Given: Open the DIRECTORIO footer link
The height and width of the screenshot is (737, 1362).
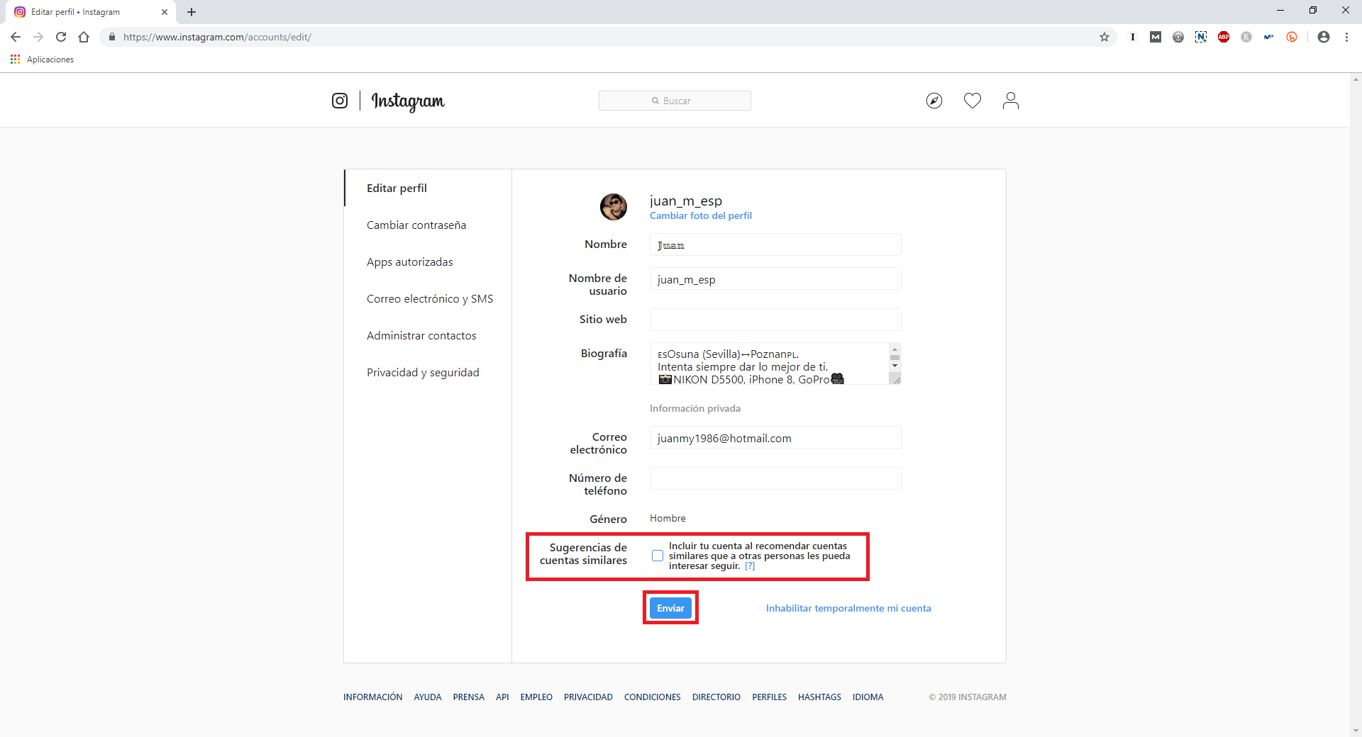Looking at the screenshot, I should [x=716, y=697].
